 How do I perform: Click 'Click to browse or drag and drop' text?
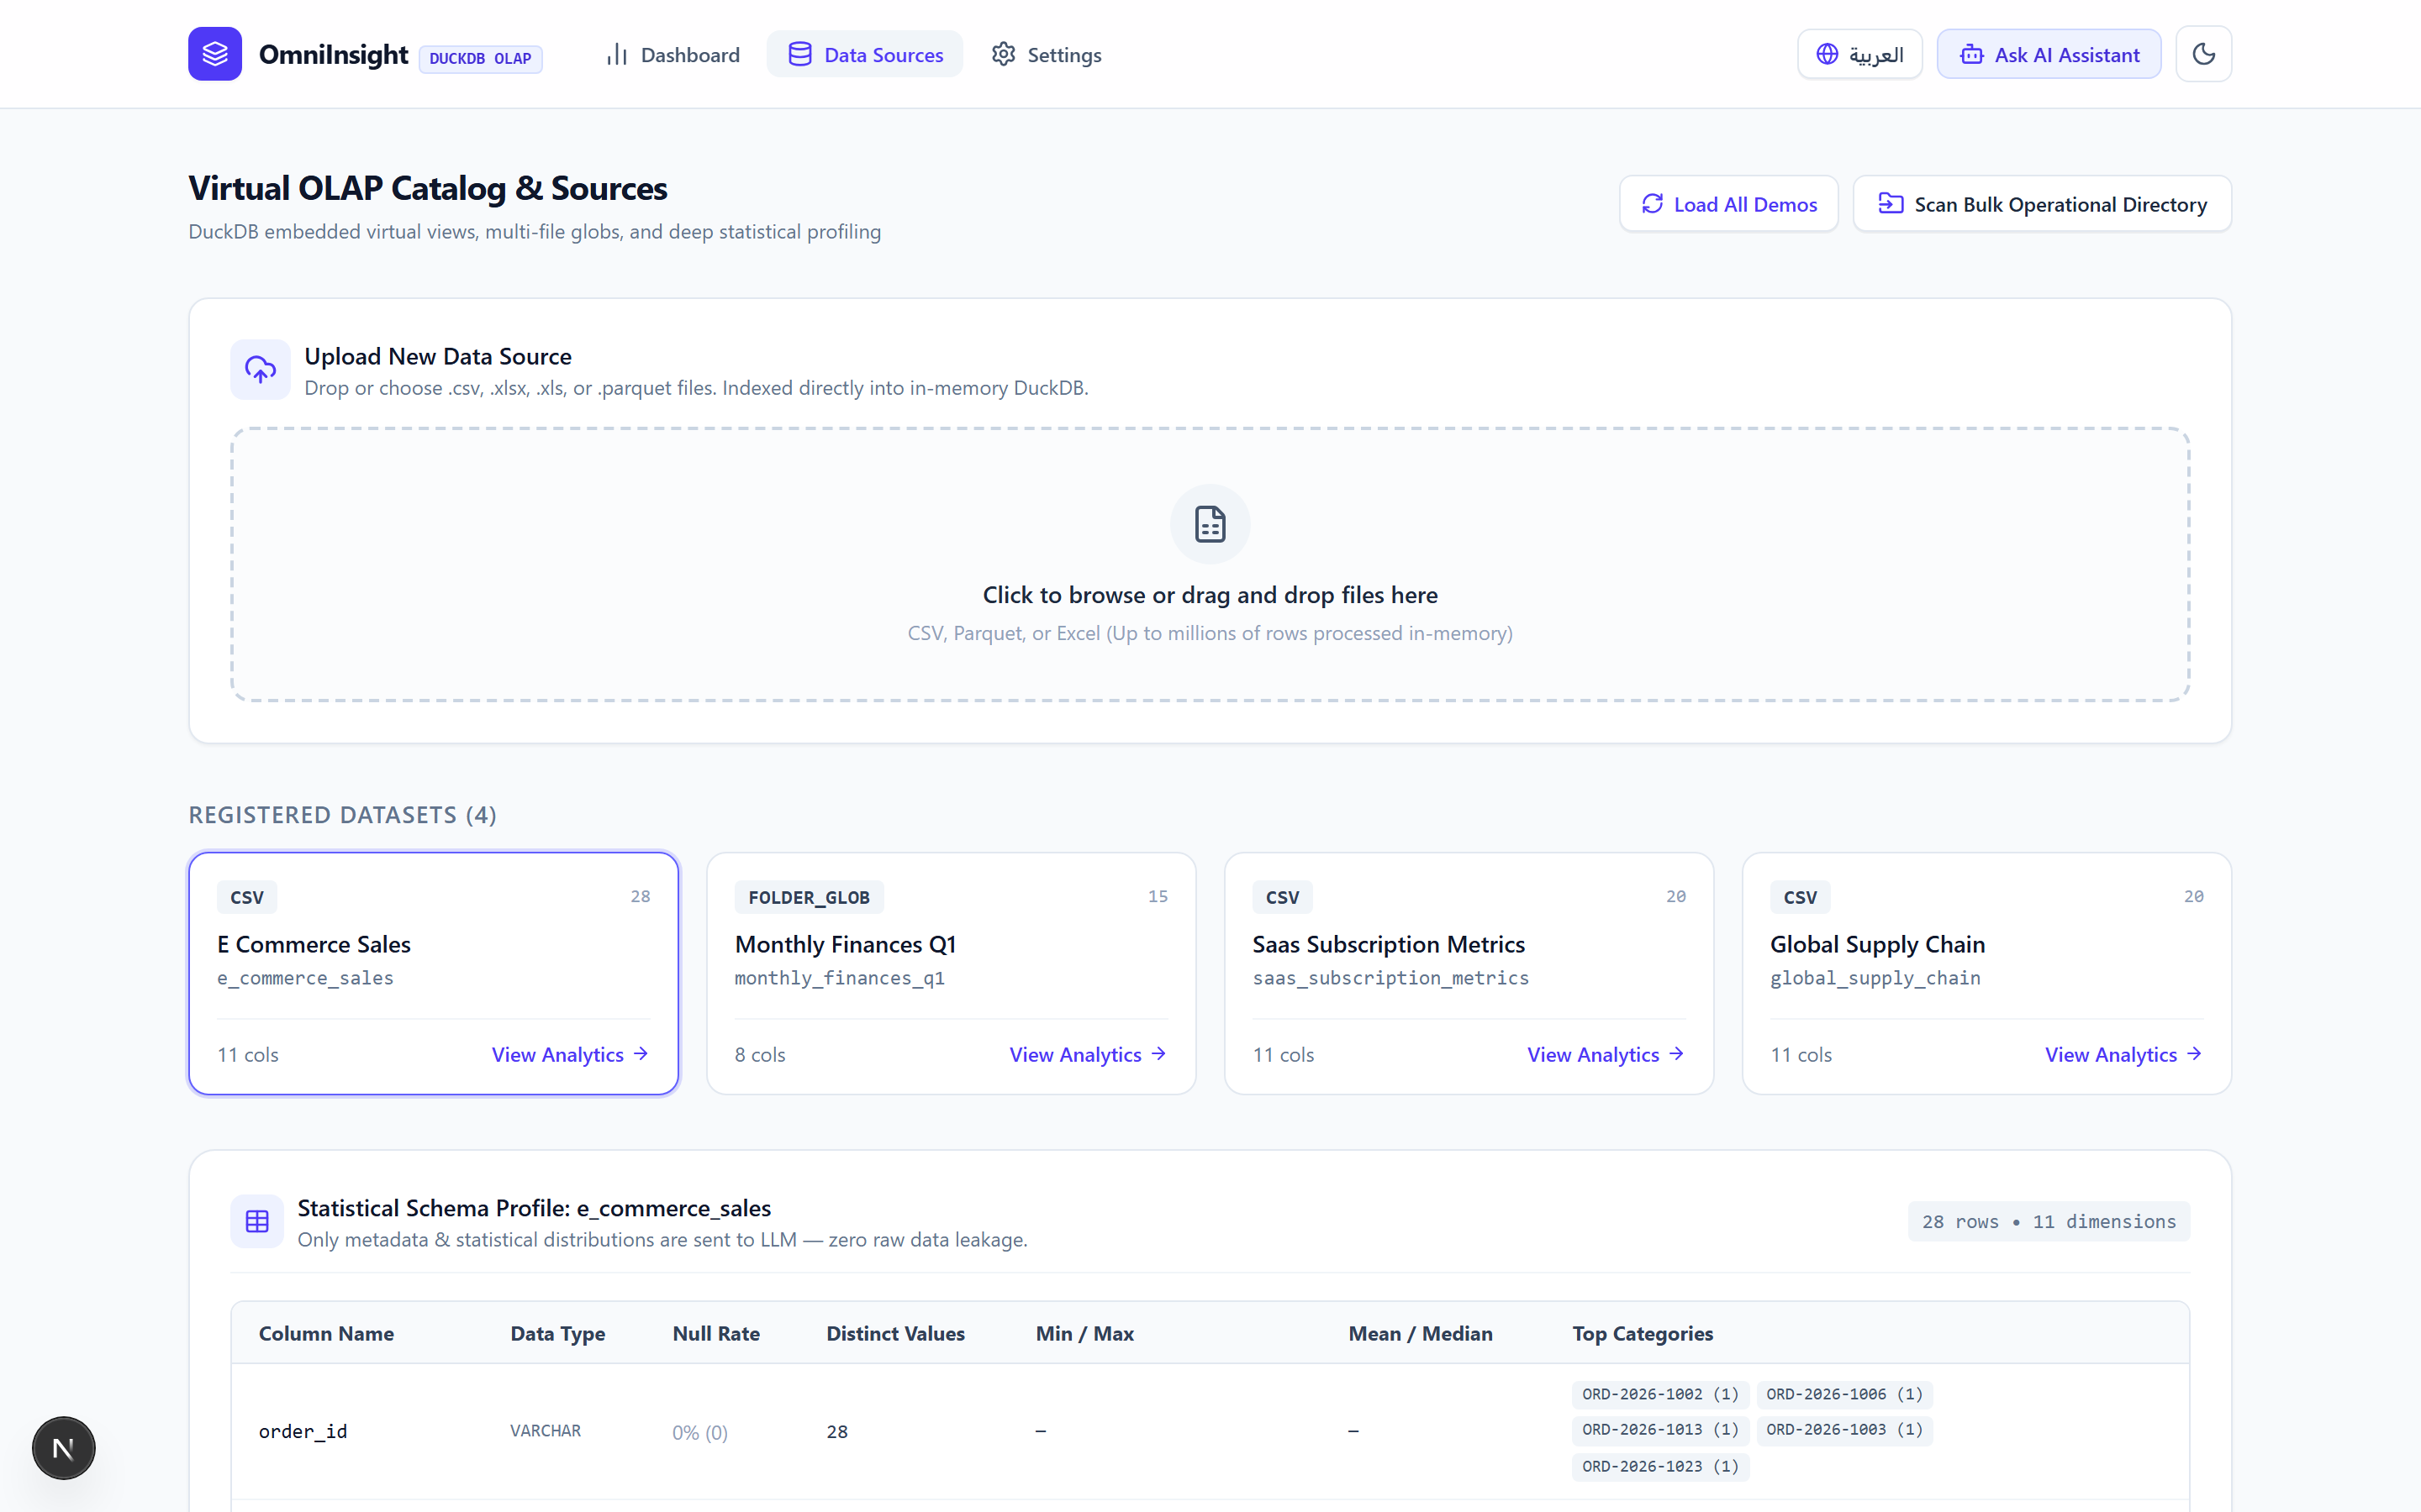[x=1210, y=595]
